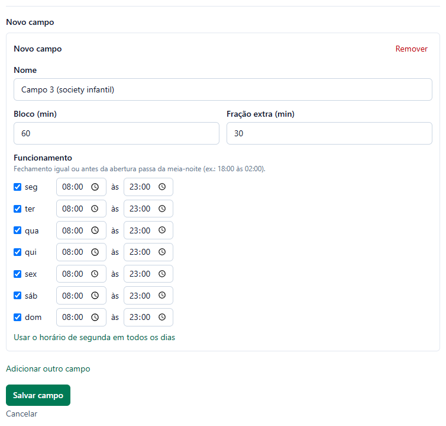This screenshot has height=426, width=446.
Task: Open clock picker for qui closing time
Action: click(x=162, y=252)
